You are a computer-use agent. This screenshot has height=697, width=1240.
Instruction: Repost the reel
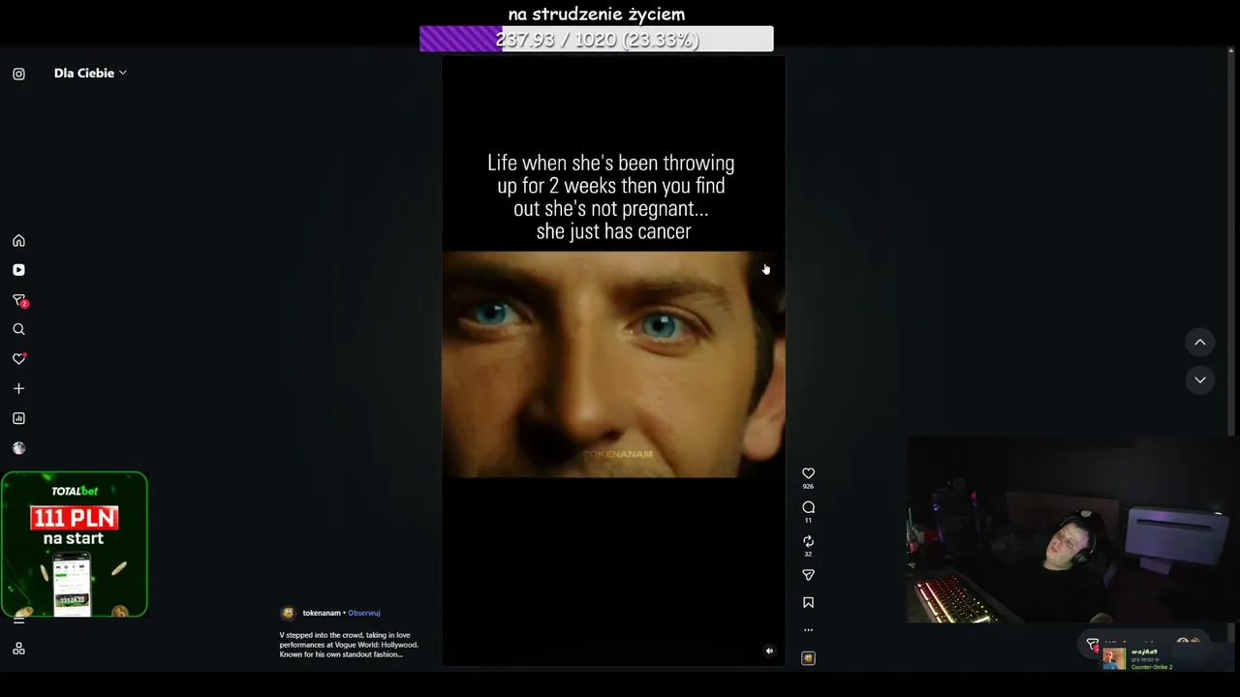(808, 541)
